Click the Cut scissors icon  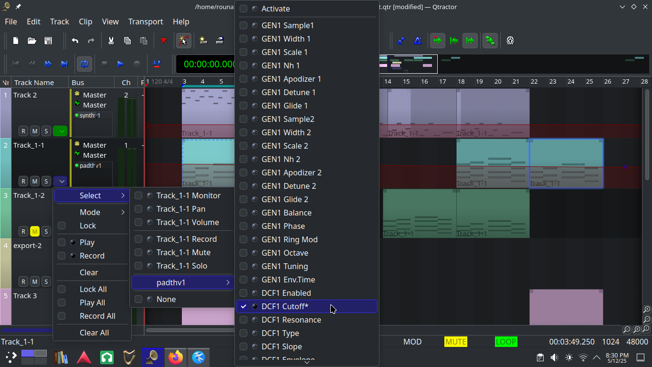(111, 41)
